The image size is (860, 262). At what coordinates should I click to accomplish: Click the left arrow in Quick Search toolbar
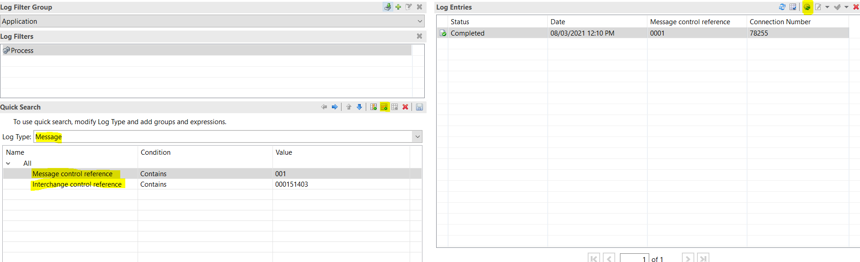coord(324,107)
